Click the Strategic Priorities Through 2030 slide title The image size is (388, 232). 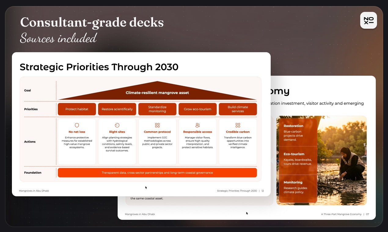[99, 67]
